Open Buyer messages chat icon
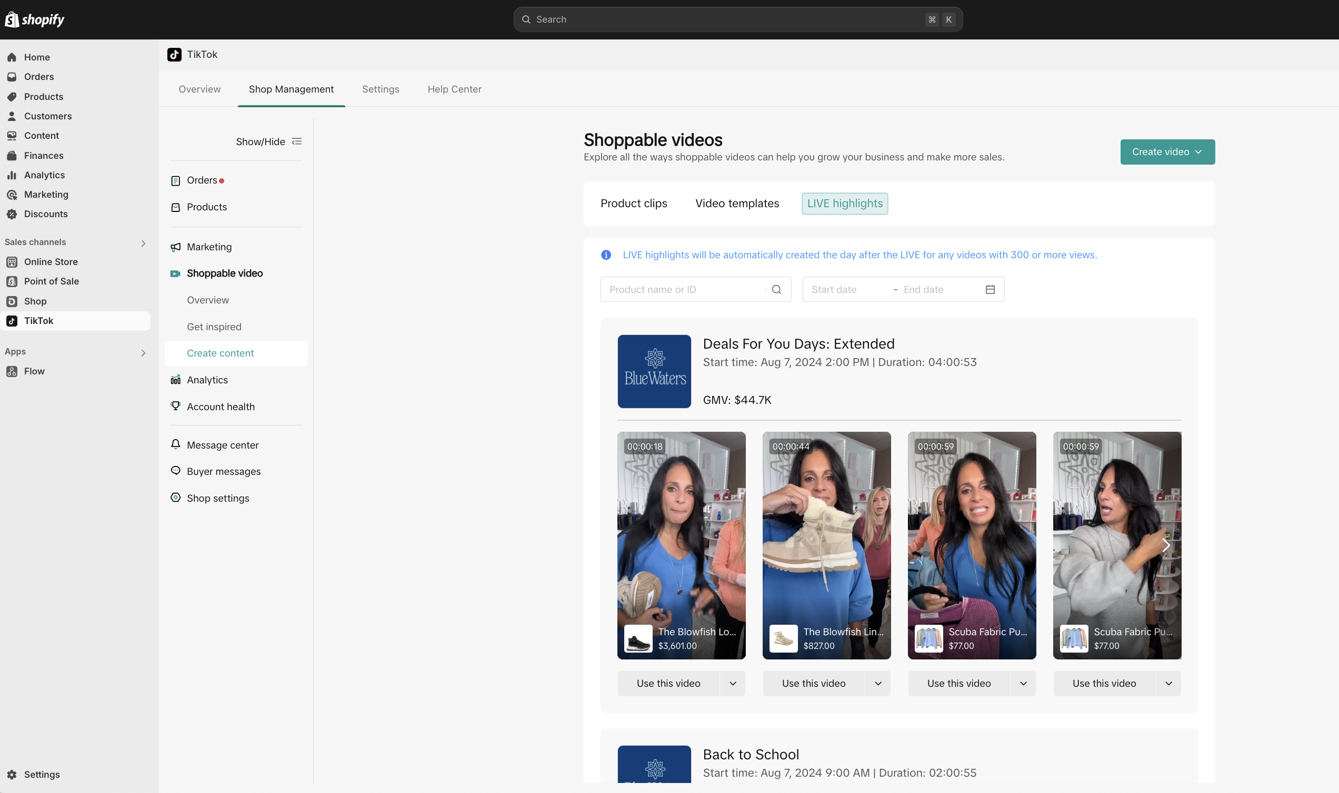Image resolution: width=1339 pixels, height=793 pixels. pyautogui.click(x=175, y=471)
